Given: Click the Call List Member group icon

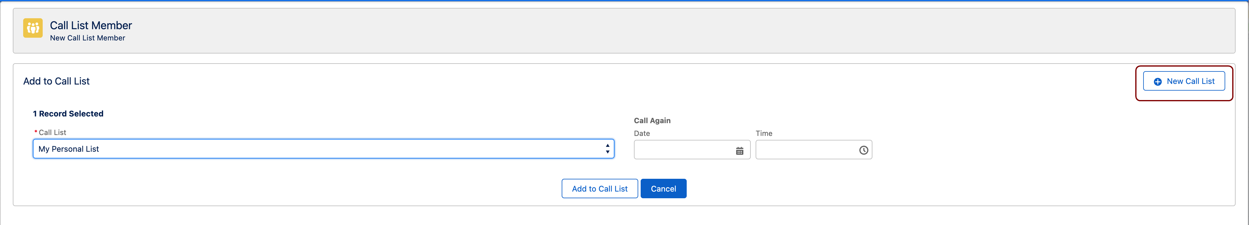Looking at the screenshot, I should 33,28.
